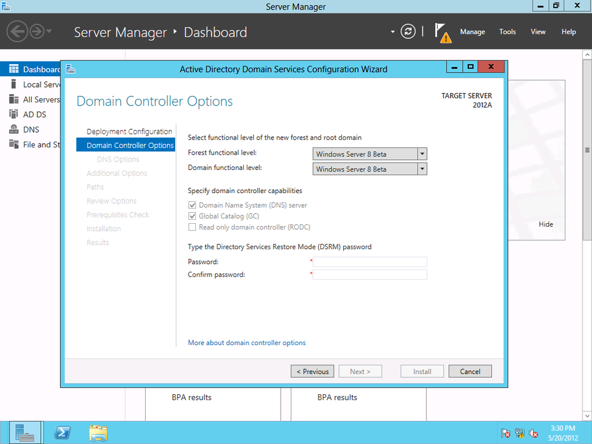Image resolution: width=592 pixels, height=444 pixels.
Task: Open Server Manager from the taskbar
Action: (x=25, y=433)
